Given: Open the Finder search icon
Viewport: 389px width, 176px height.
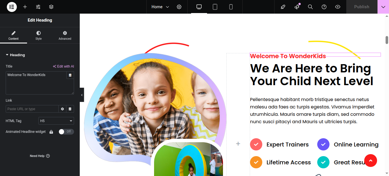Looking at the screenshot, I should click(x=310, y=7).
